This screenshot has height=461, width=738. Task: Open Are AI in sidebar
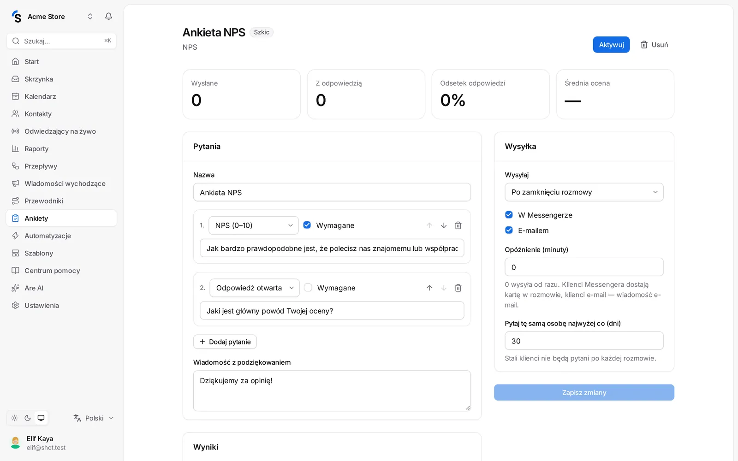coord(61,288)
